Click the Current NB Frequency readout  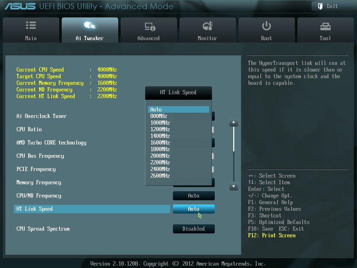(x=67, y=89)
